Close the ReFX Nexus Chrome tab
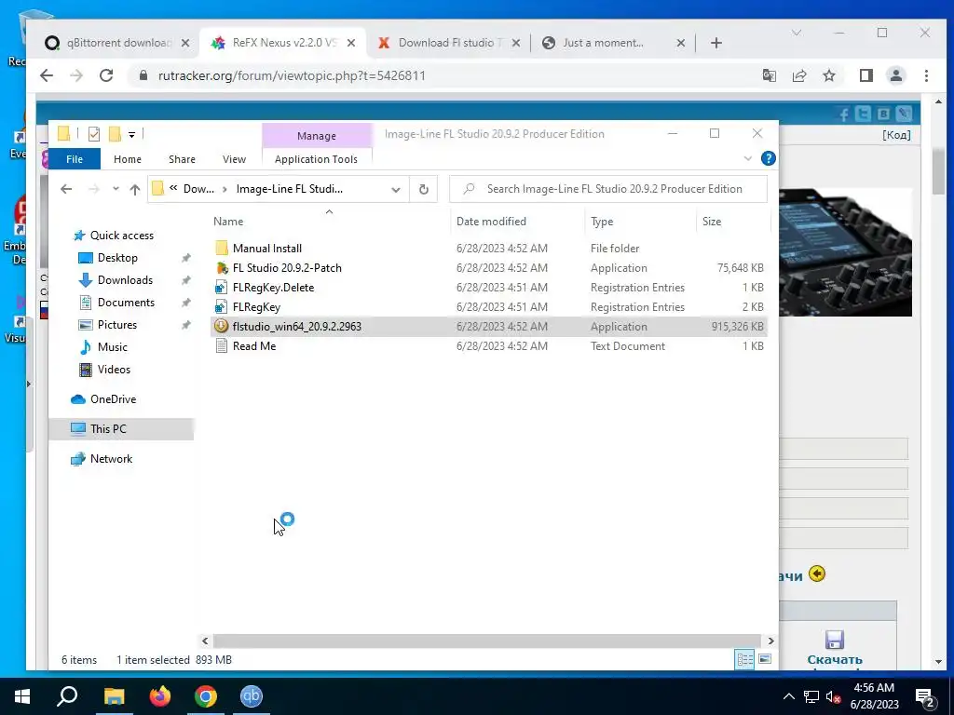The height and width of the screenshot is (715, 954). coord(351,43)
